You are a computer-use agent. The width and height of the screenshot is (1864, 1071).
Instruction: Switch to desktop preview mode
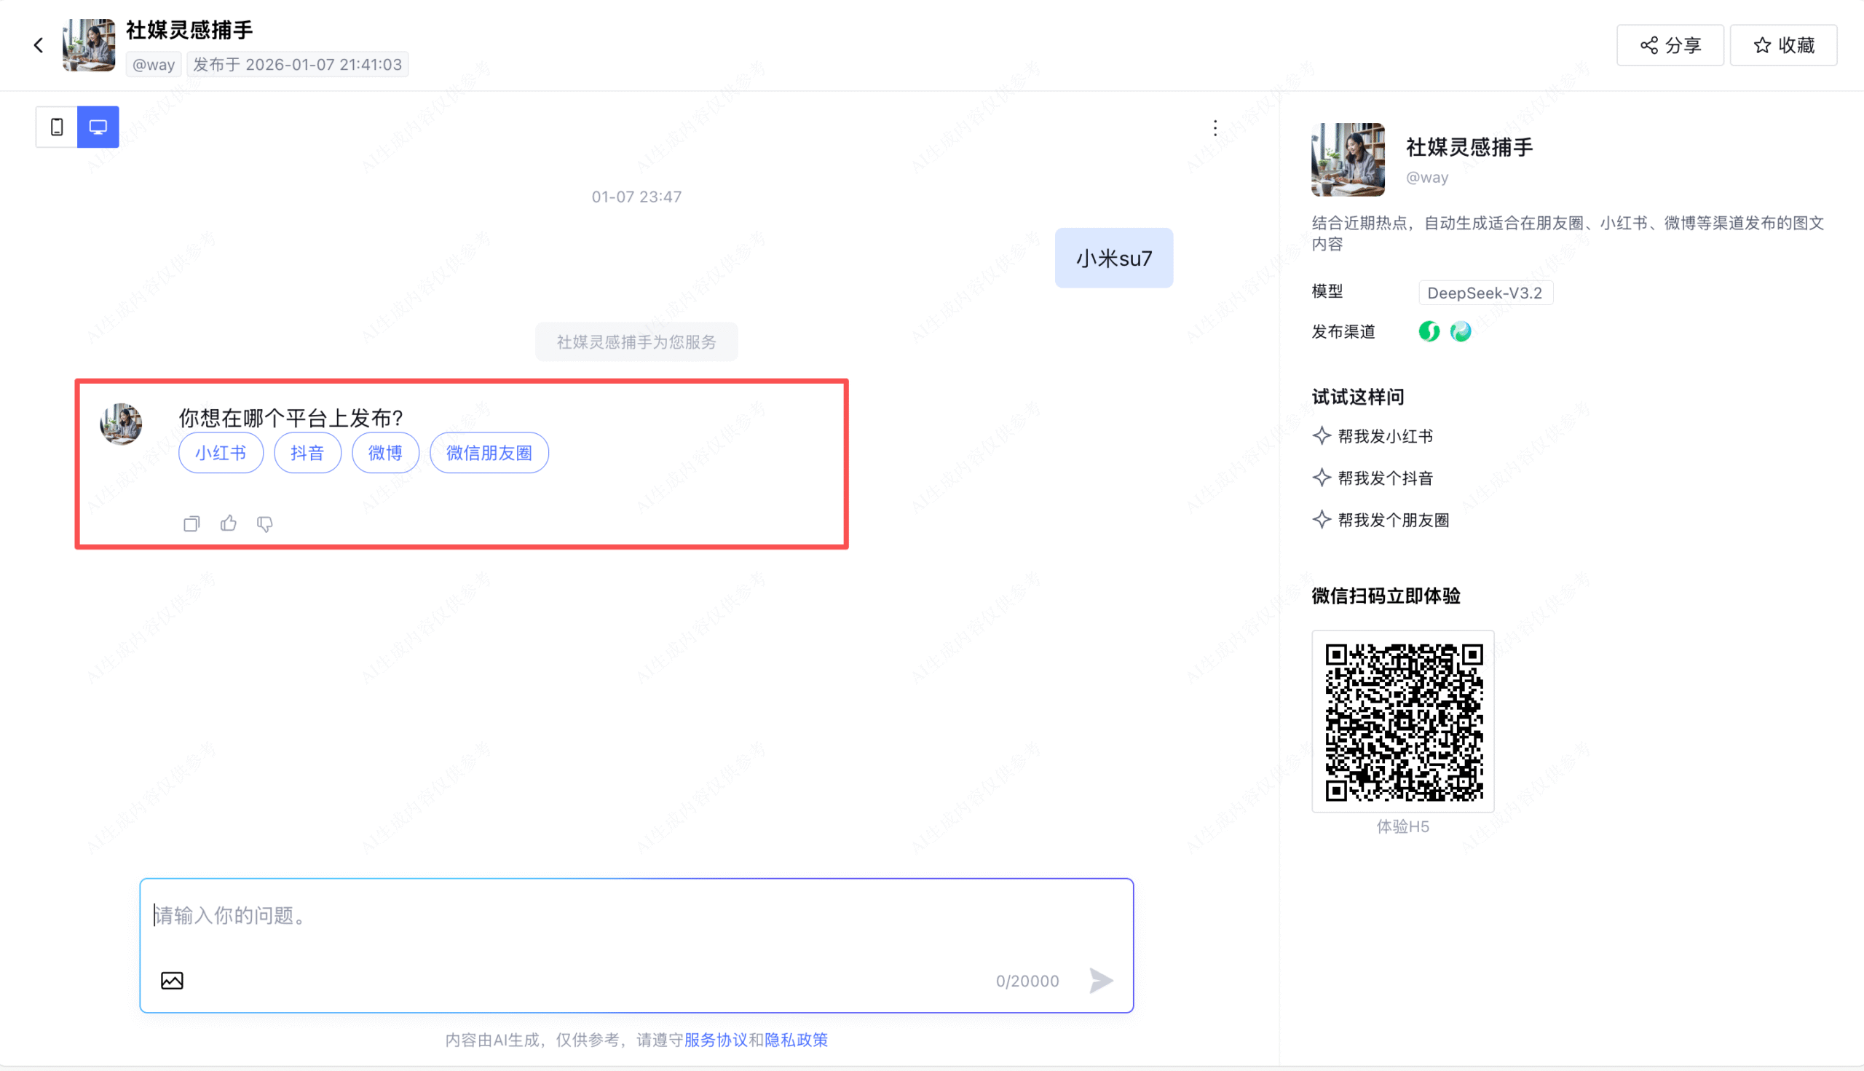tap(98, 127)
